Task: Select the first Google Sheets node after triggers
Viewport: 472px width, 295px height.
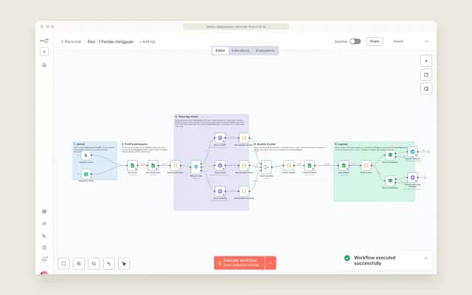Action: pyautogui.click(x=133, y=165)
